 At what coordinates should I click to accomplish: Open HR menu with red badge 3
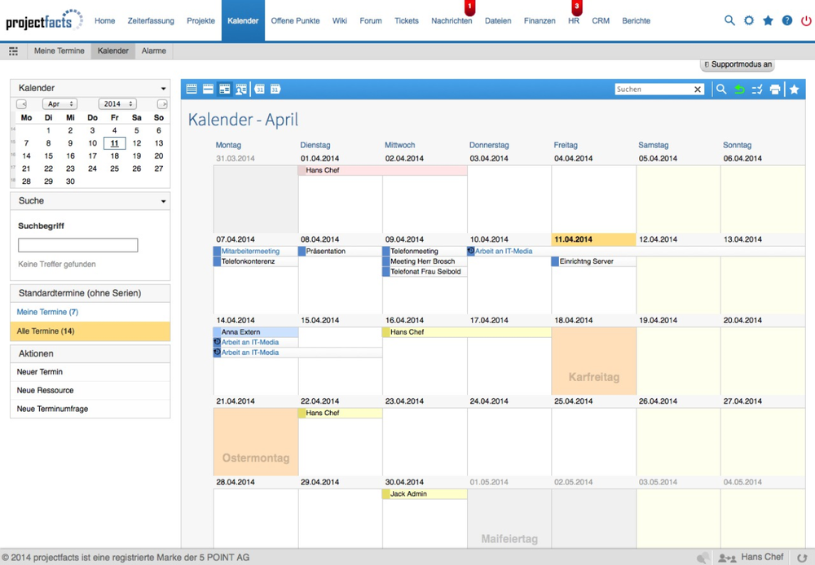coord(574,21)
